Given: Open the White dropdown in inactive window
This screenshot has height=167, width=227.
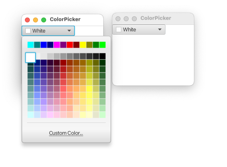Looking at the screenshot, I should 139,30.
